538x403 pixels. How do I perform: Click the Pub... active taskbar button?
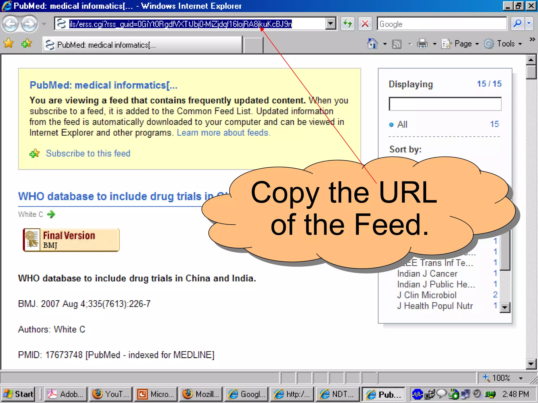point(383,394)
